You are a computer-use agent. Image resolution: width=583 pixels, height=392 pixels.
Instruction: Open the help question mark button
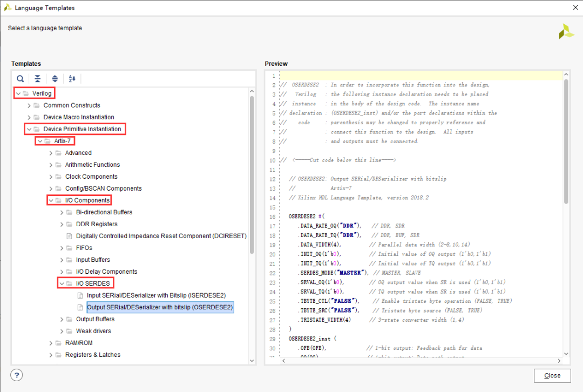pos(17,375)
